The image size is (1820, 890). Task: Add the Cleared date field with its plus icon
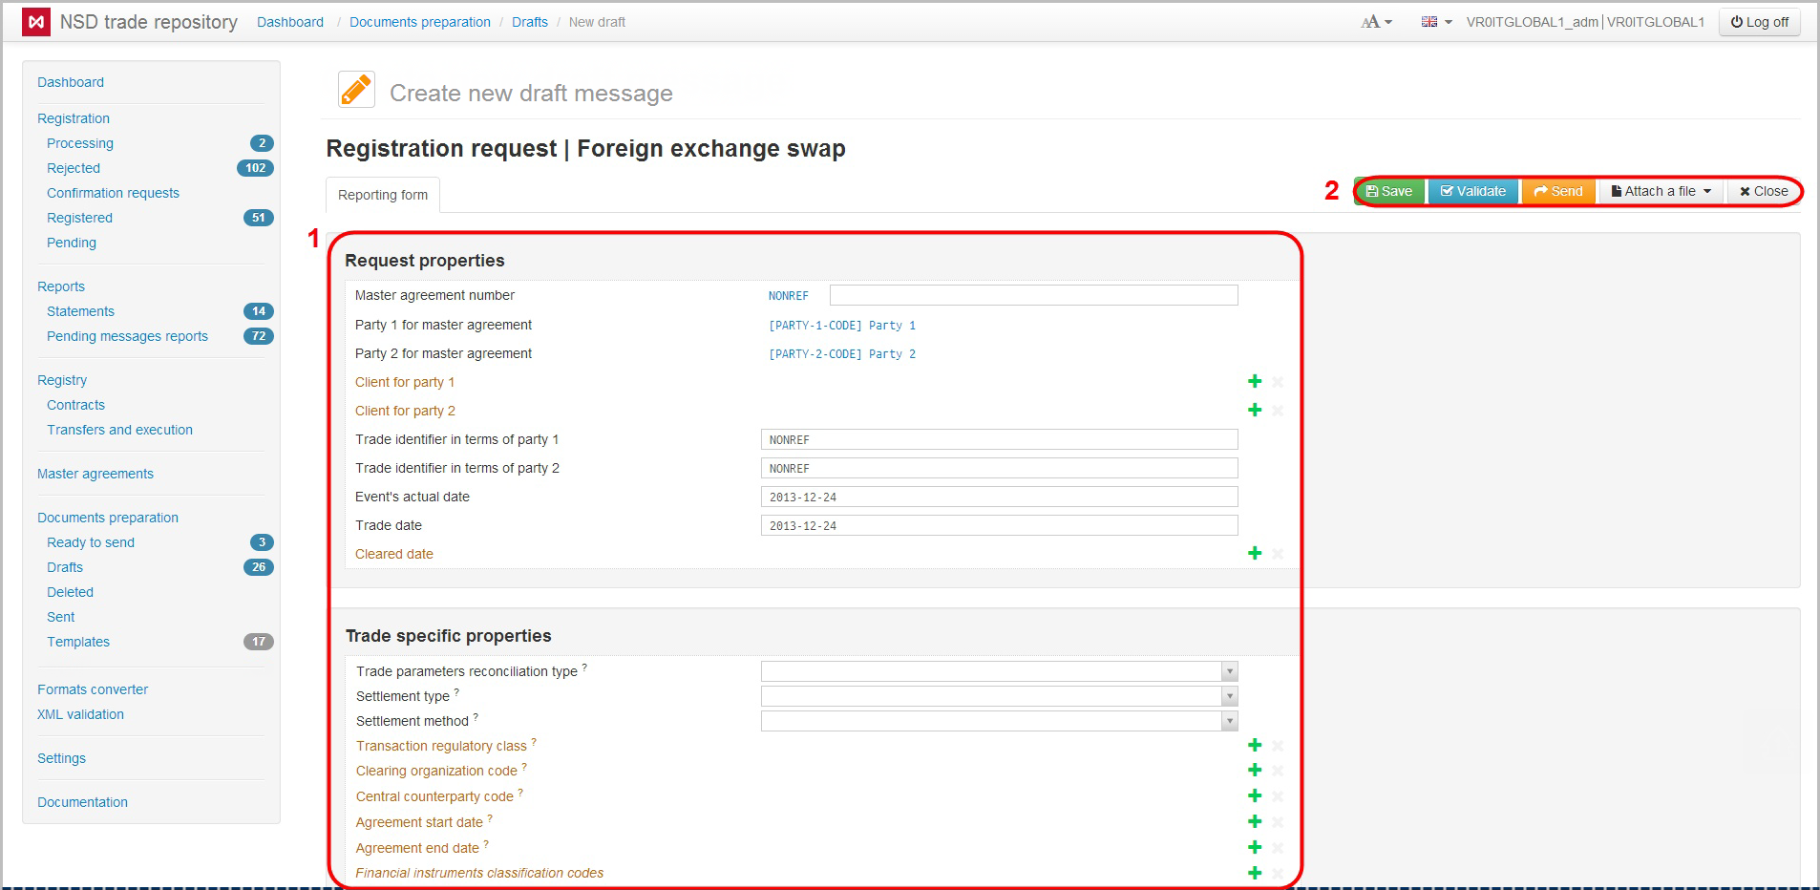tap(1255, 554)
